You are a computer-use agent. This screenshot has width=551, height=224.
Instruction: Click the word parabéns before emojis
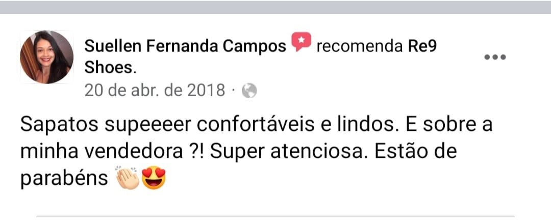point(64,179)
